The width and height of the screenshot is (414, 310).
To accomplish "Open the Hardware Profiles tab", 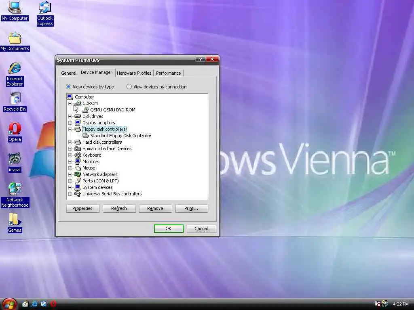I will 134,73.
